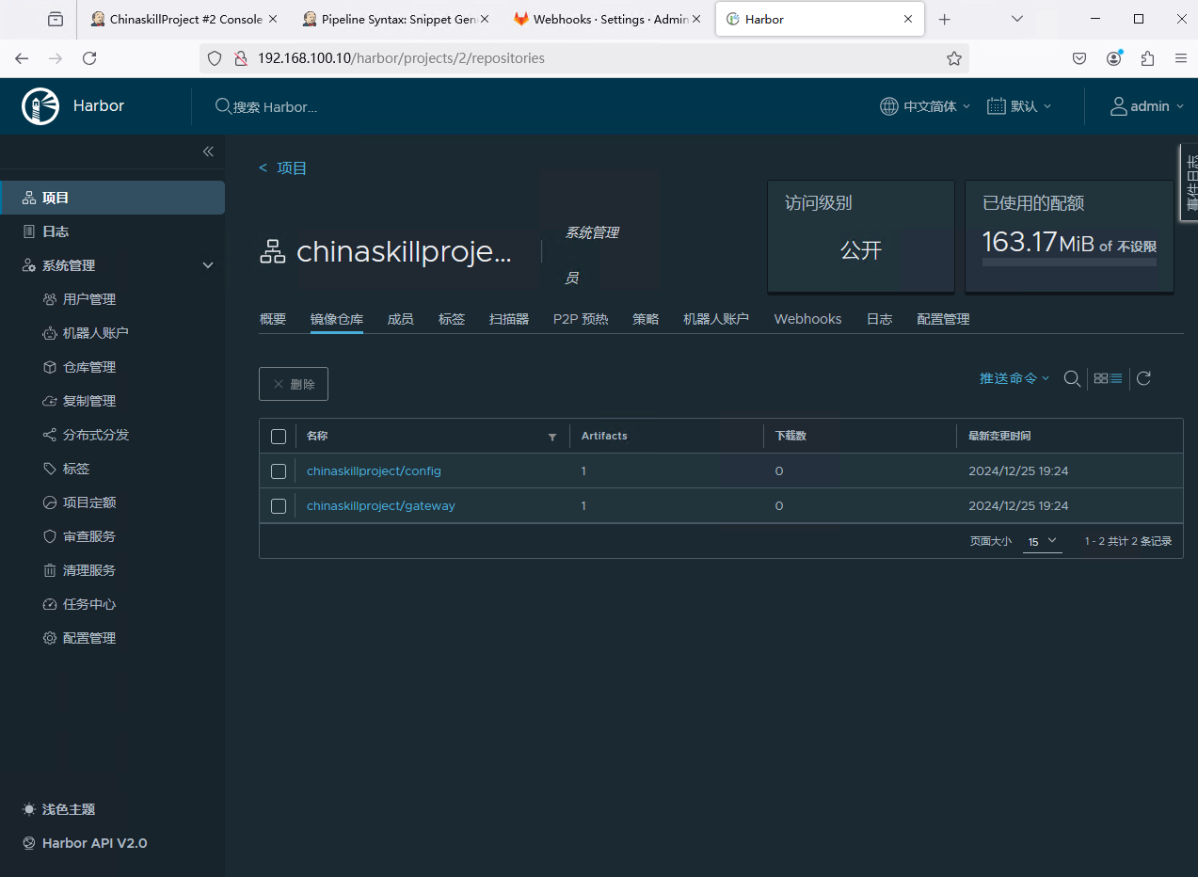Switch to the 策略 tab
The height and width of the screenshot is (877, 1198).
(646, 320)
